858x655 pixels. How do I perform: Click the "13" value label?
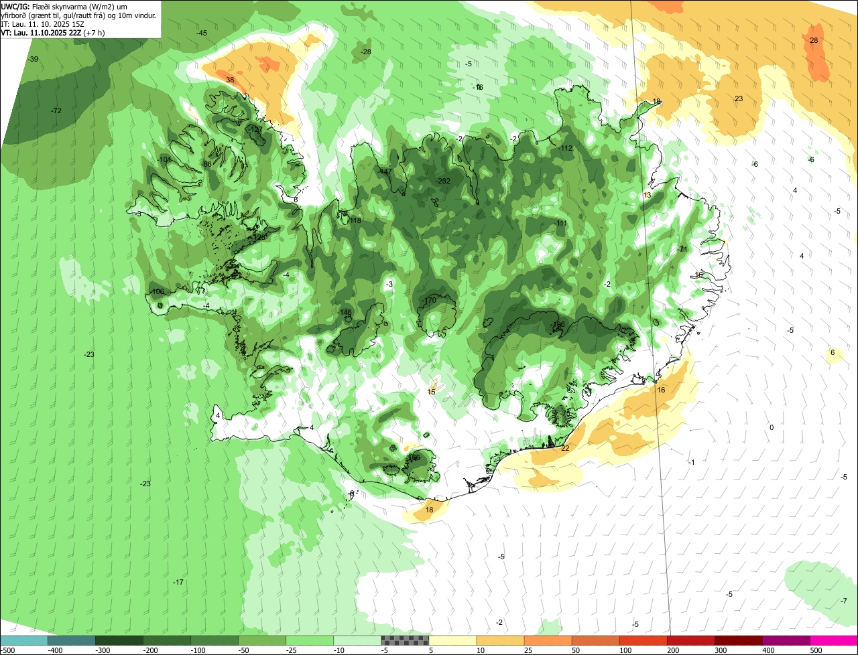647,195
